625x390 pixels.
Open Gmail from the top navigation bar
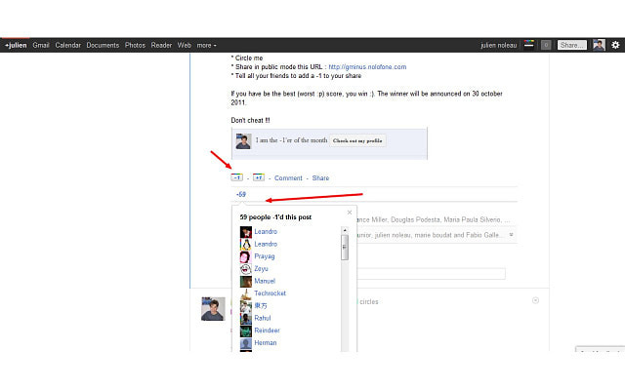tap(41, 45)
